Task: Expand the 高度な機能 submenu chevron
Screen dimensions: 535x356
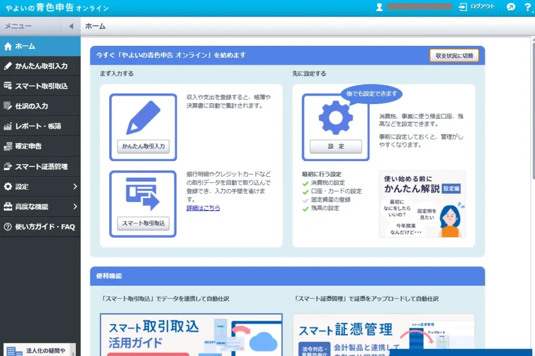Action: (x=75, y=206)
